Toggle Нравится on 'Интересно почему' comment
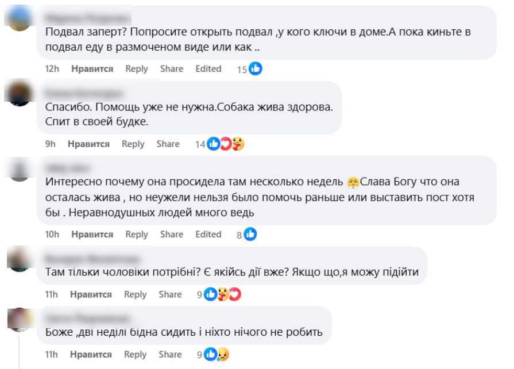Screen dimensions: 514x369 (92, 235)
